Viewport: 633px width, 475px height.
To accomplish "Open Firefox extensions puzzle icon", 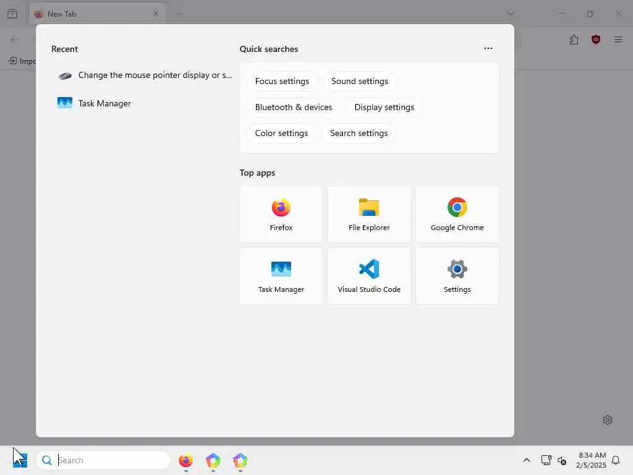I will click(x=574, y=40).
